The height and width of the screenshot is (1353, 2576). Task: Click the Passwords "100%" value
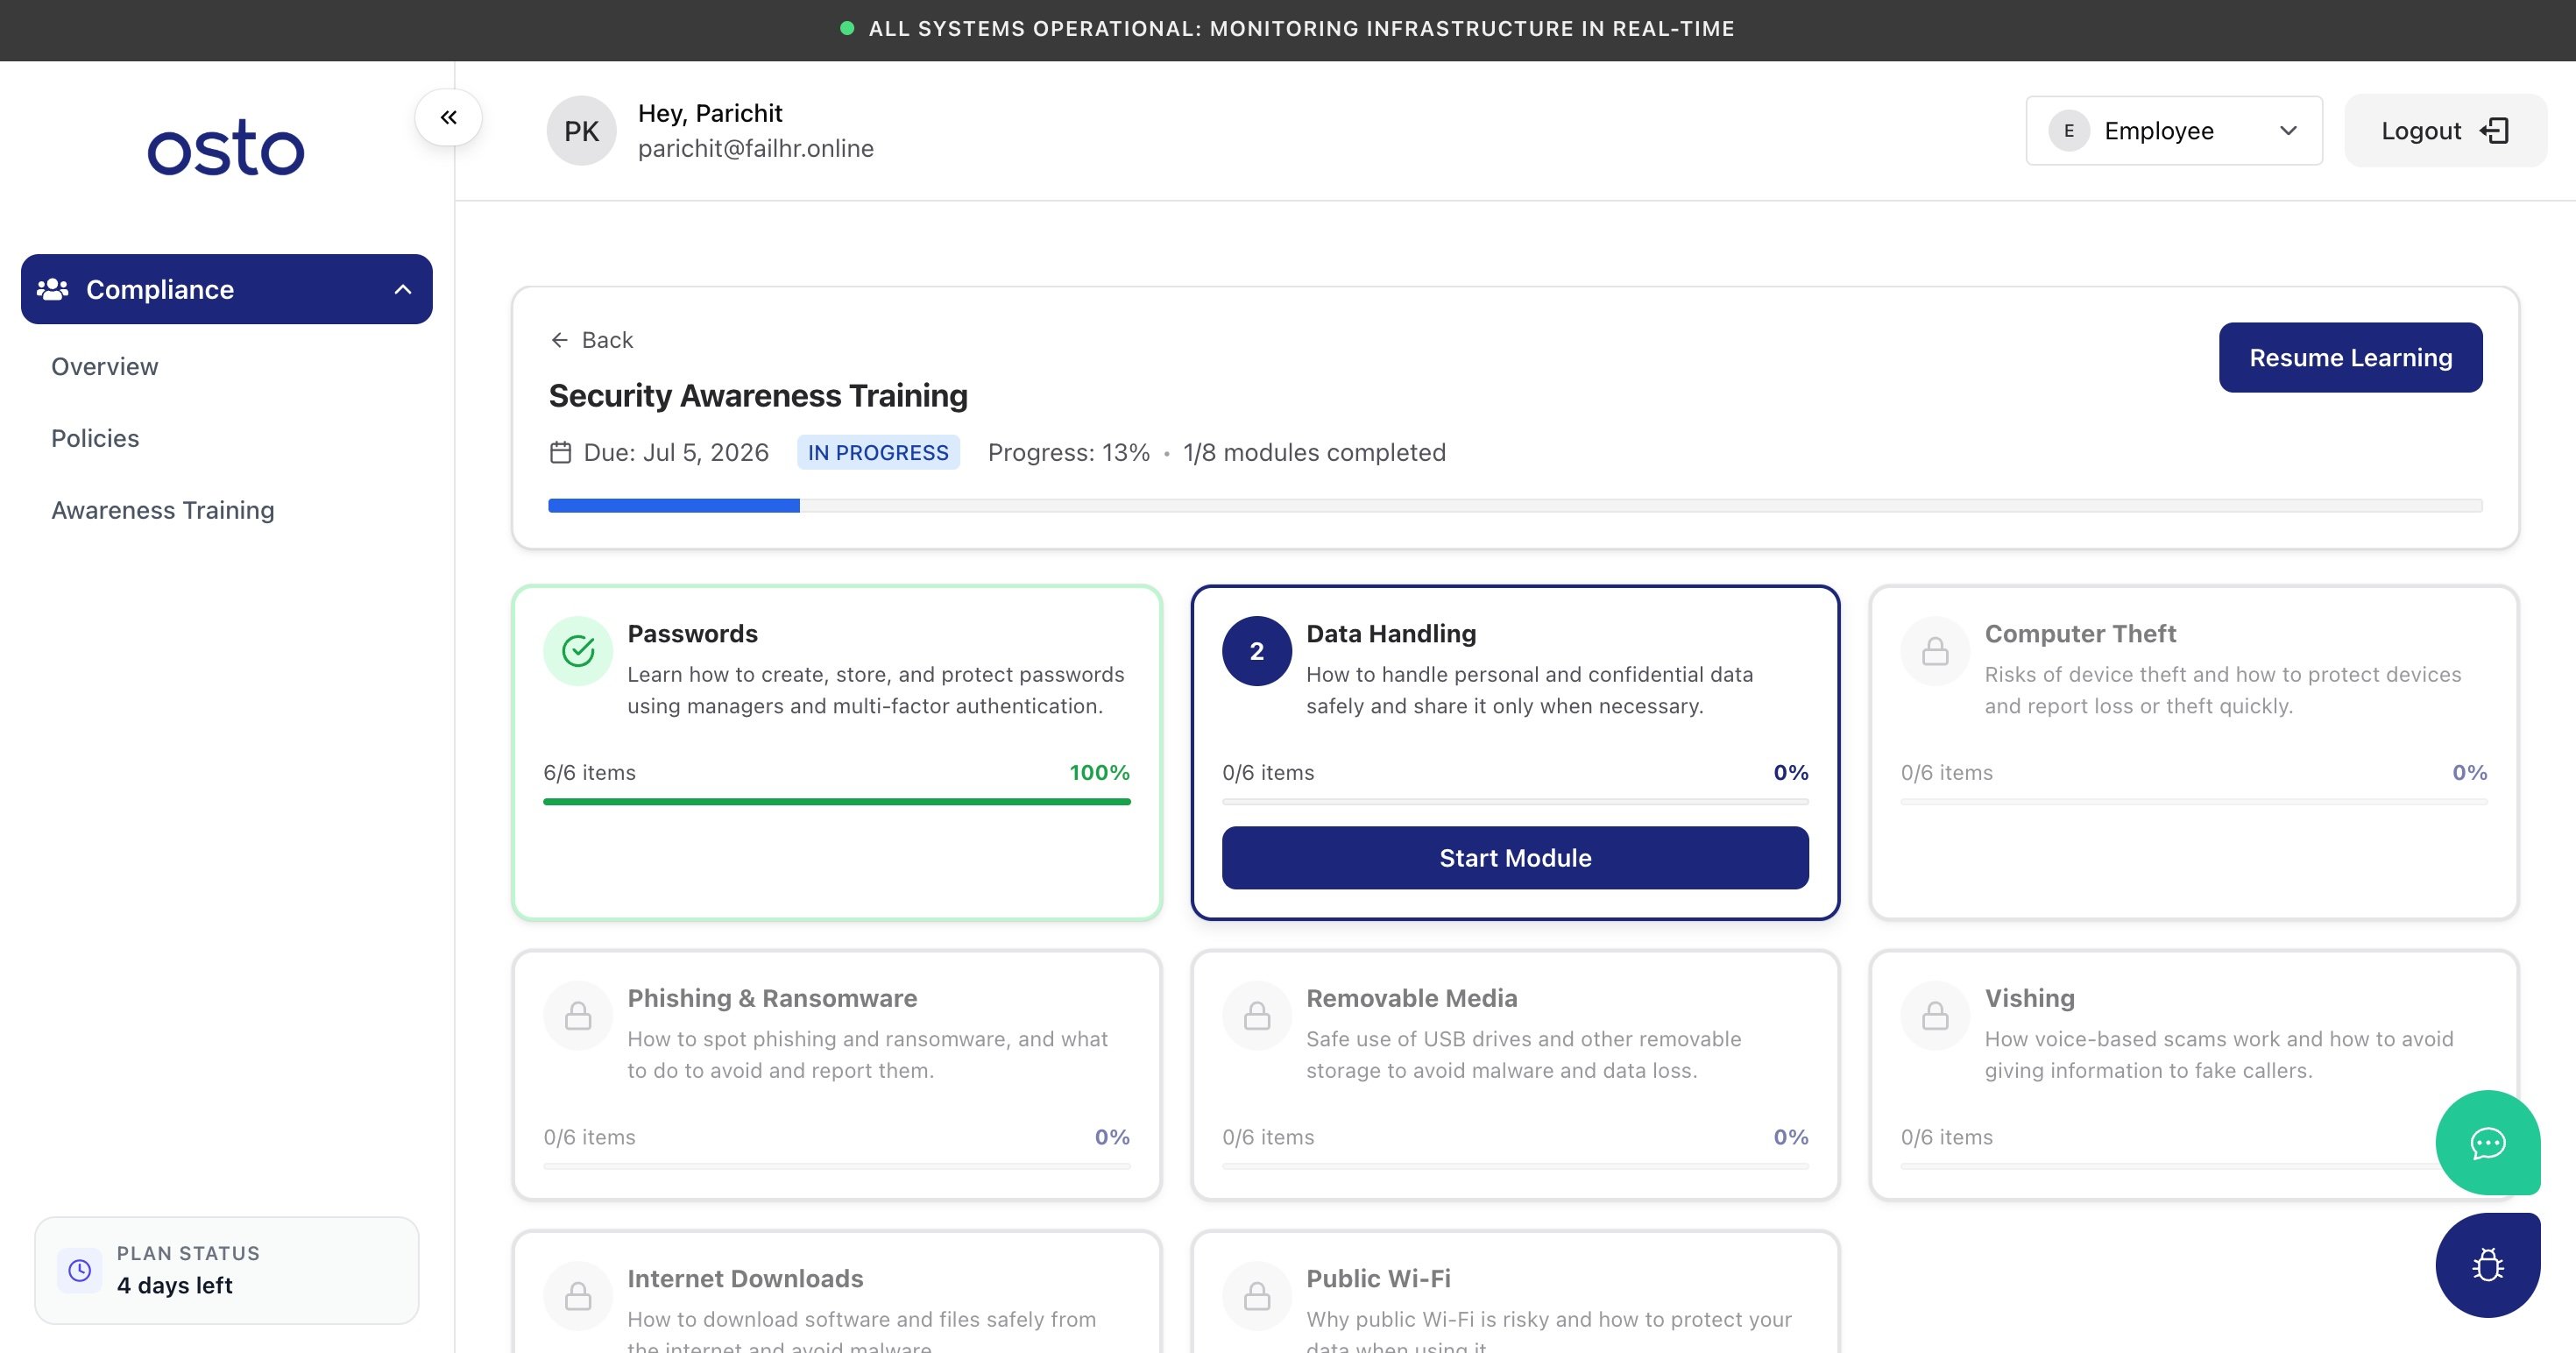1099,773
